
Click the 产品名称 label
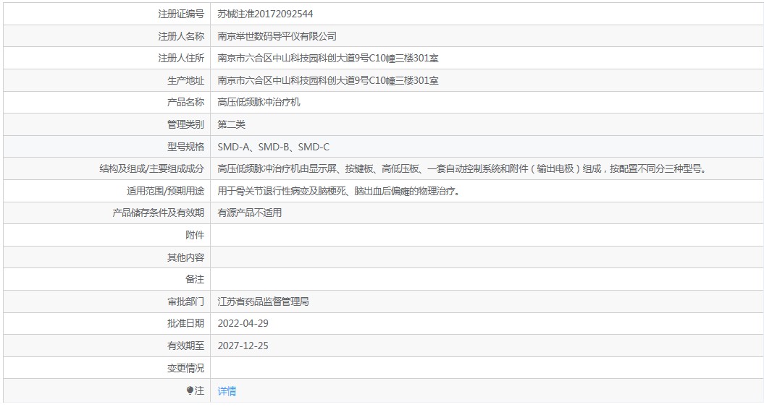[x=185, y=102]
